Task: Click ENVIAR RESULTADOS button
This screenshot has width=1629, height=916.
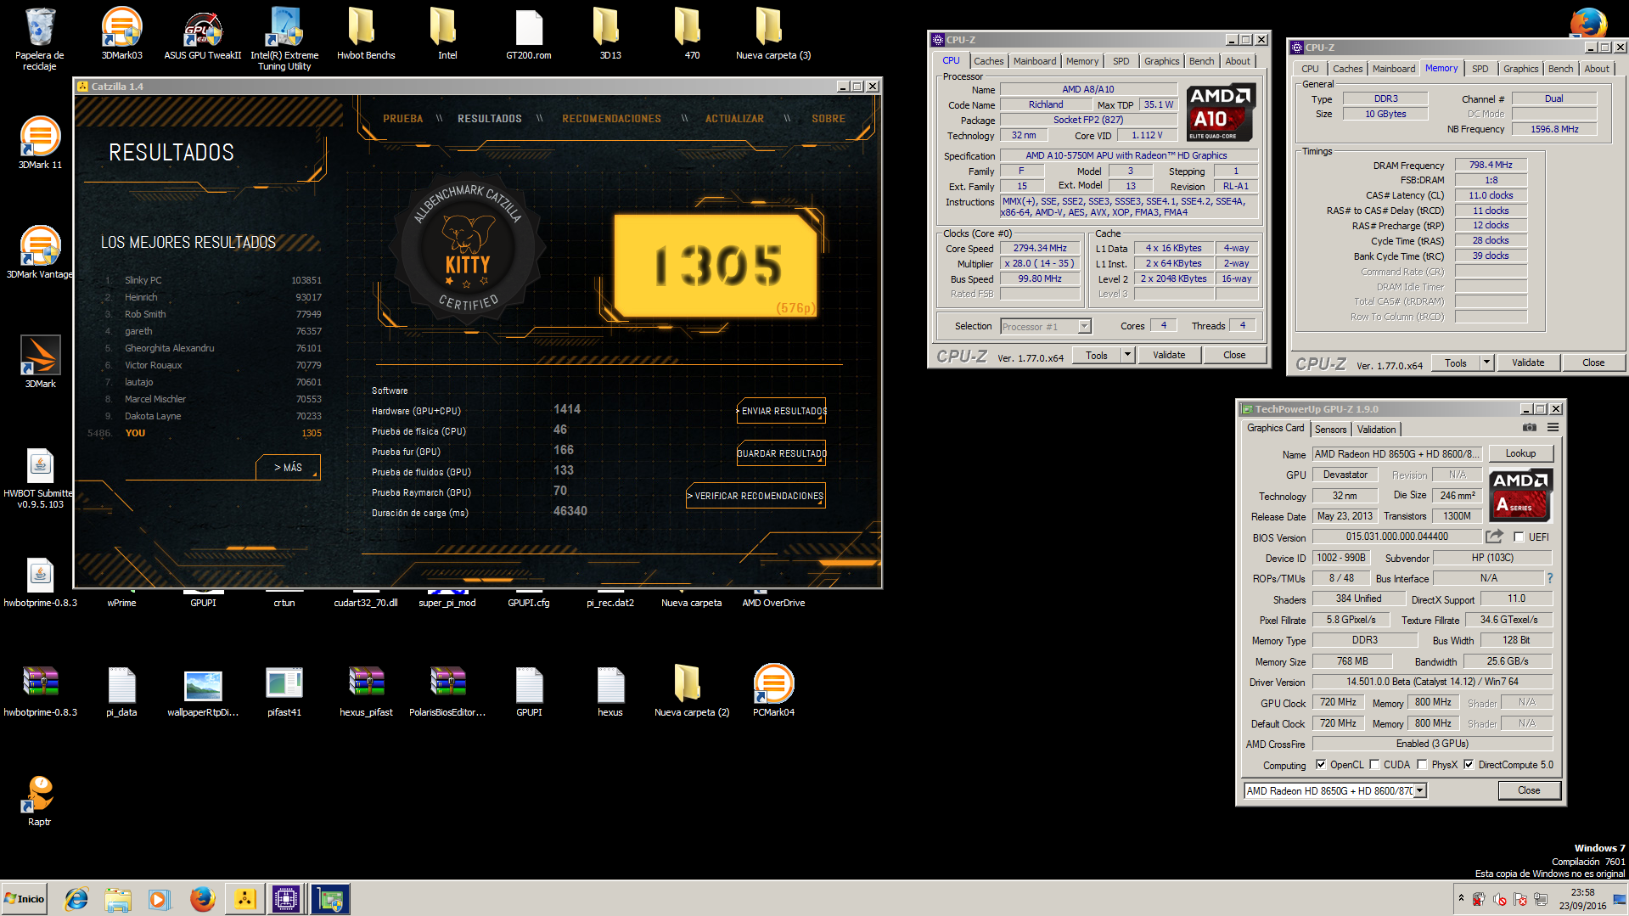Action: point(781,411)
